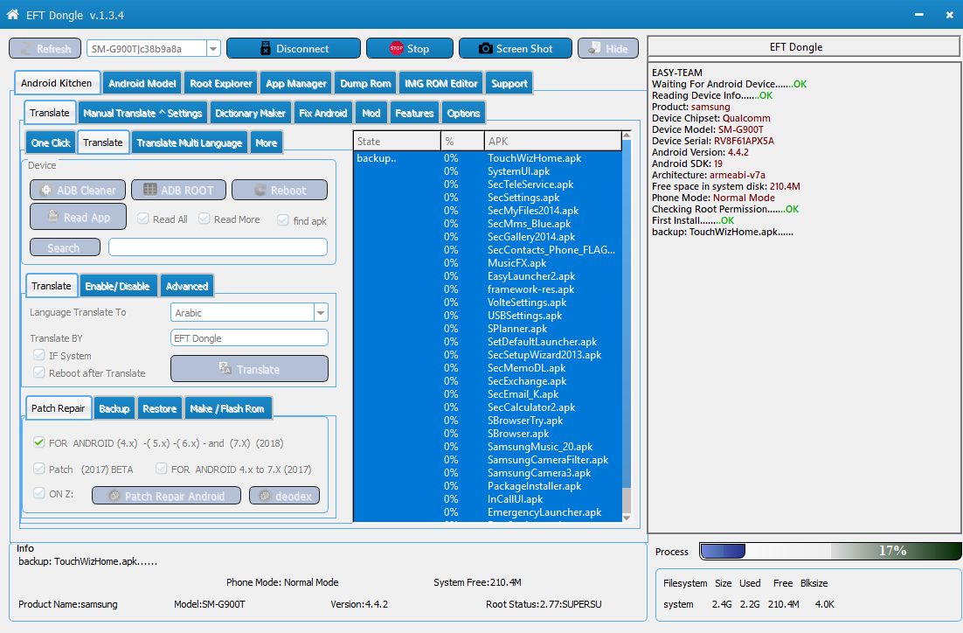Image resolution: width=963 pixels, height=633 pixels.
Task: Switch to the Fix Android tab
Action: coord(323,113)
